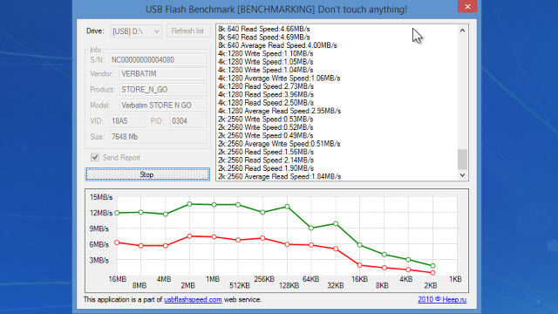Select log line 8k:640 Average Read Speed:4.00MB/s

click(x=277, y=45)
